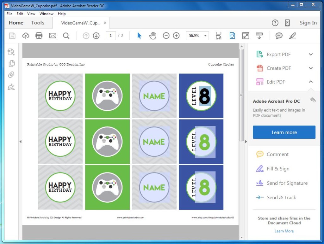Click Create PDF in the tools pane
324x244 pixels.
click(x=278, y=68)
